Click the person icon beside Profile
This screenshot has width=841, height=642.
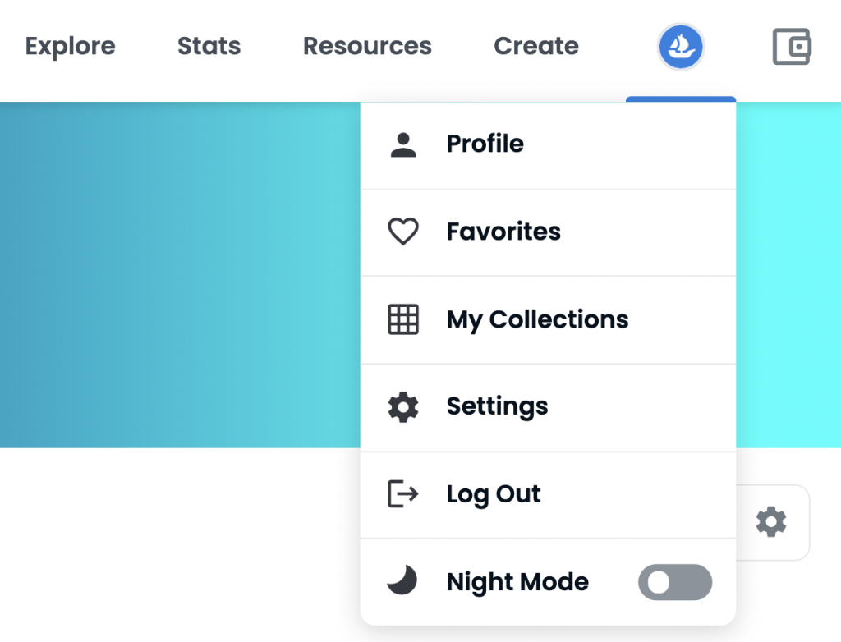coord(402,144)
